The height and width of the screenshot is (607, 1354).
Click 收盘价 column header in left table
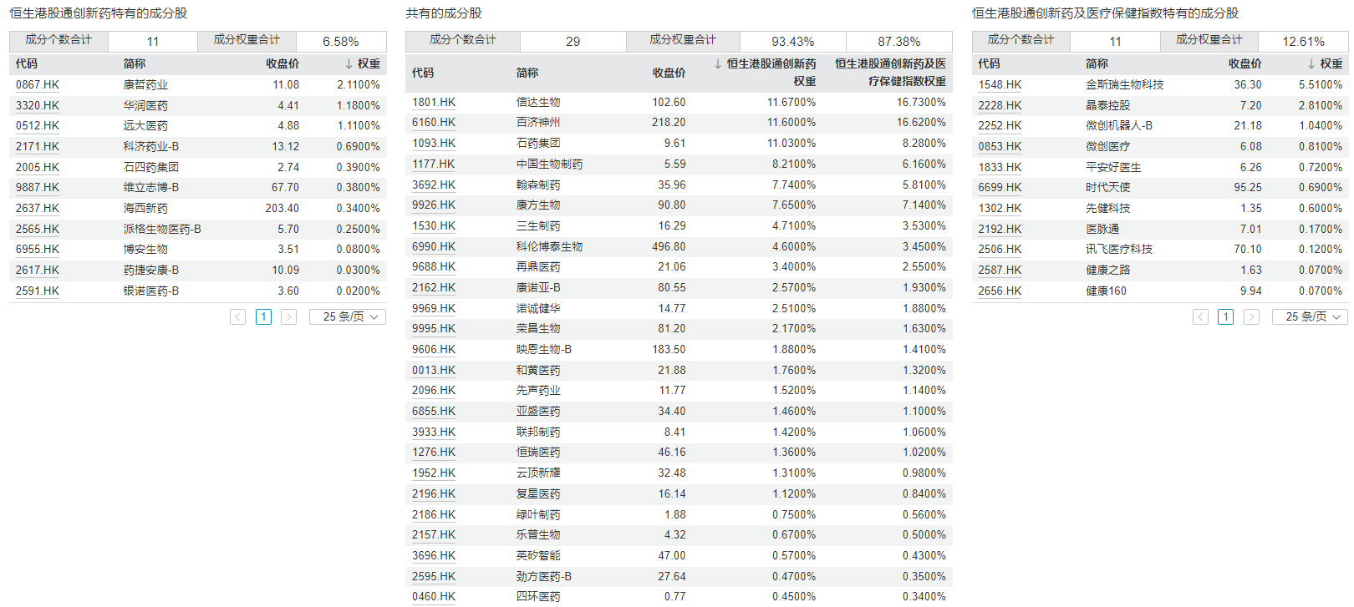point(283,63)
